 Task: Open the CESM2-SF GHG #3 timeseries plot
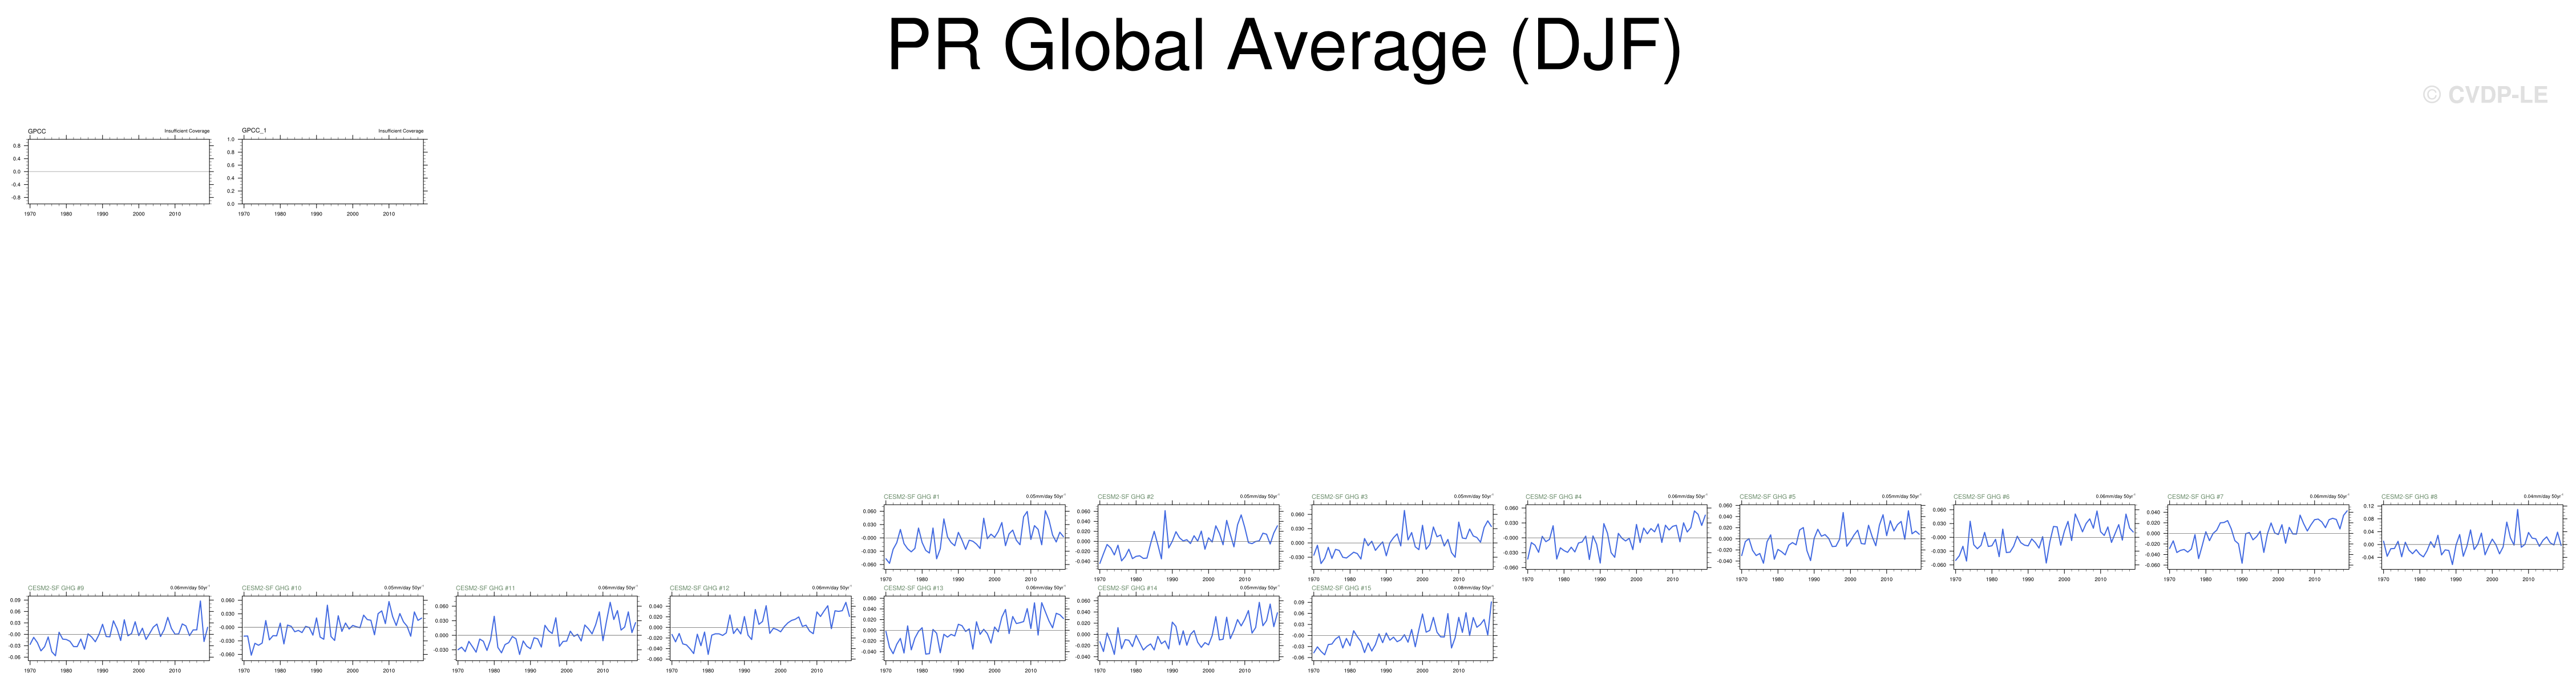1403,537
